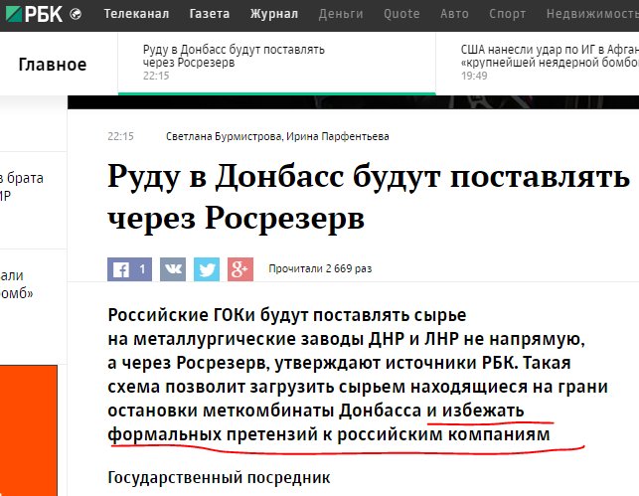Image resolution: width=639 pixels, height=496 pixels.
Task: Select the Главное tab
Action: pyautogui.click(x=53, y=65)
